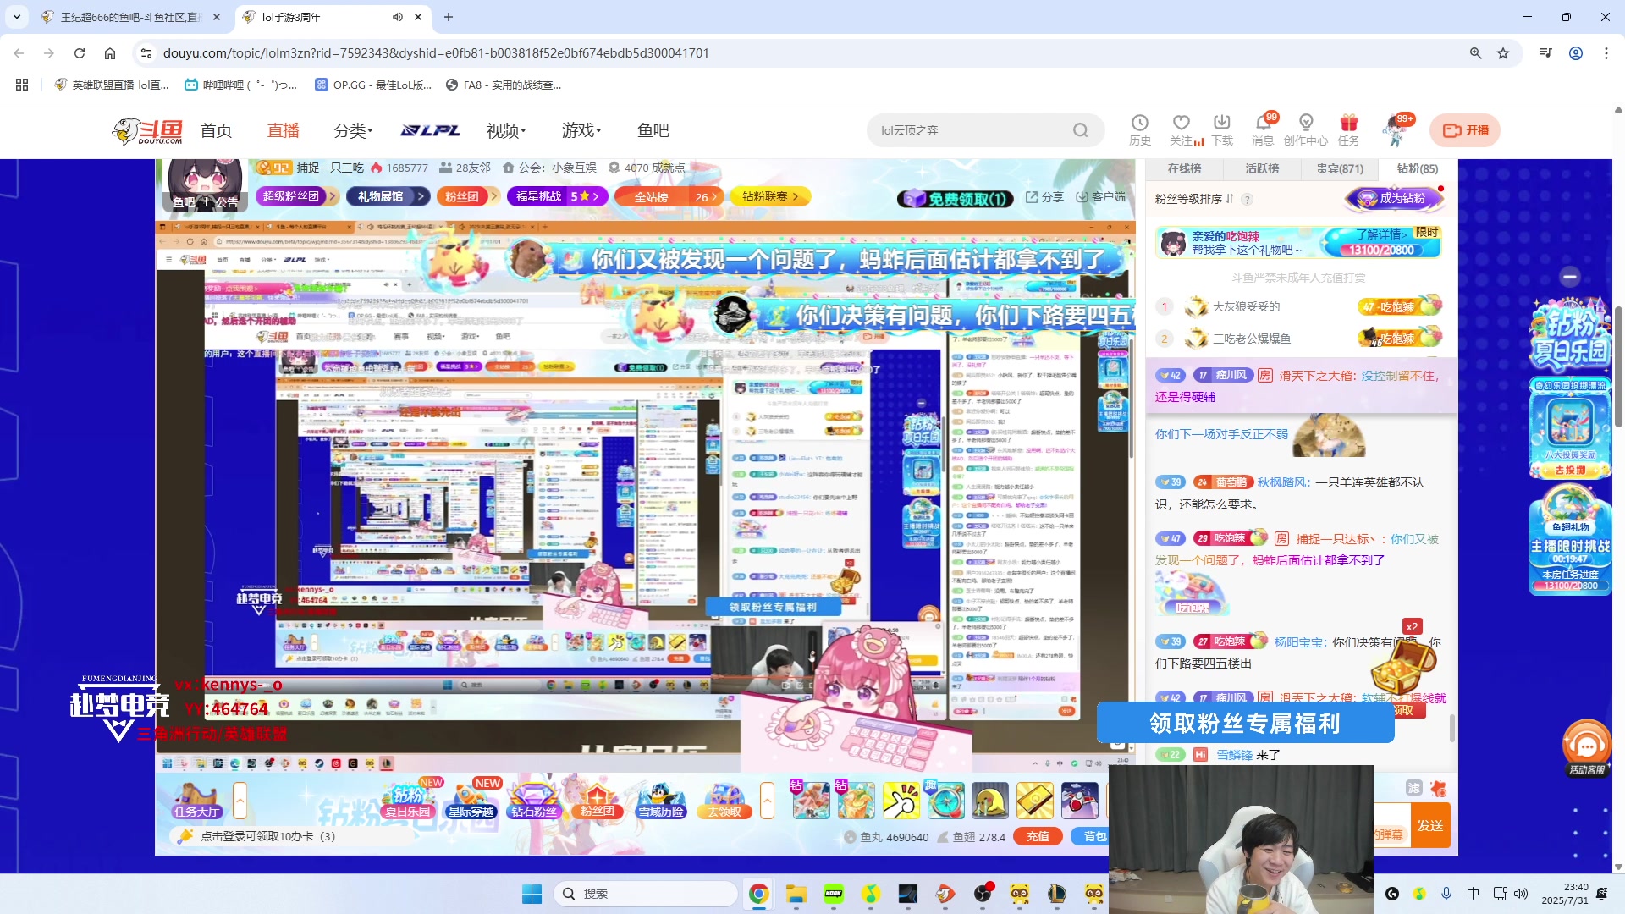Viewport: 1625px width, 914px height.
Task: Expand arrow beside 任务大厅
Action: coord(240,800)
